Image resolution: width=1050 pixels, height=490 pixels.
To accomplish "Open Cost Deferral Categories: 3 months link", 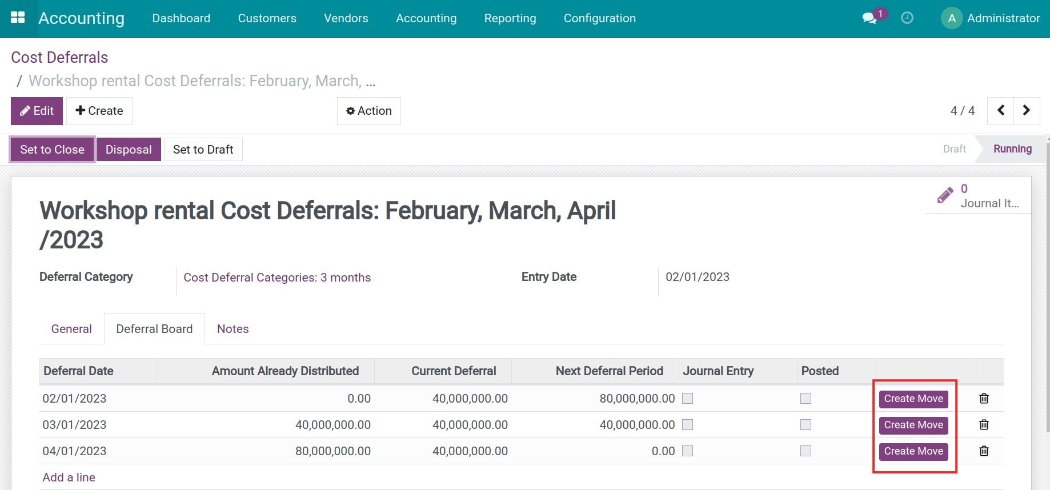I will click(x=277, y=278).
